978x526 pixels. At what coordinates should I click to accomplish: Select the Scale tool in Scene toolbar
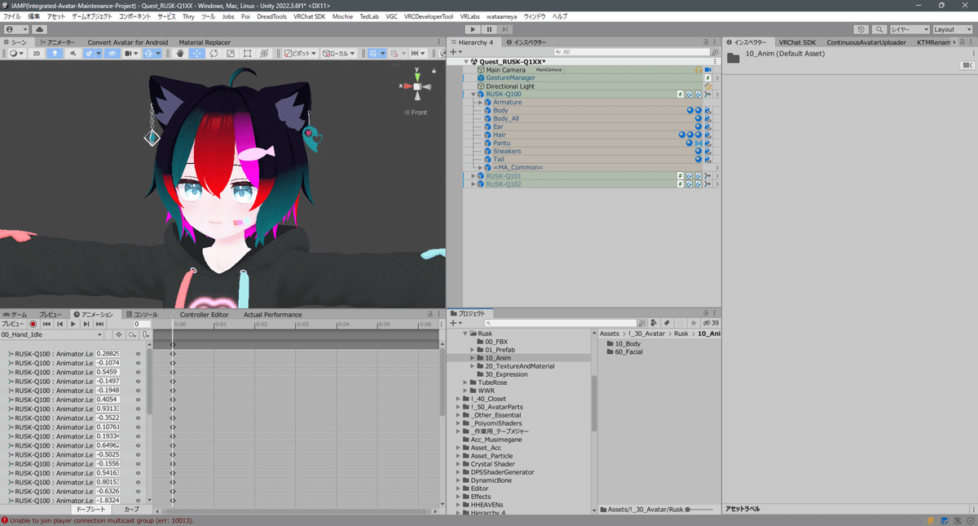tap(230, 53)
